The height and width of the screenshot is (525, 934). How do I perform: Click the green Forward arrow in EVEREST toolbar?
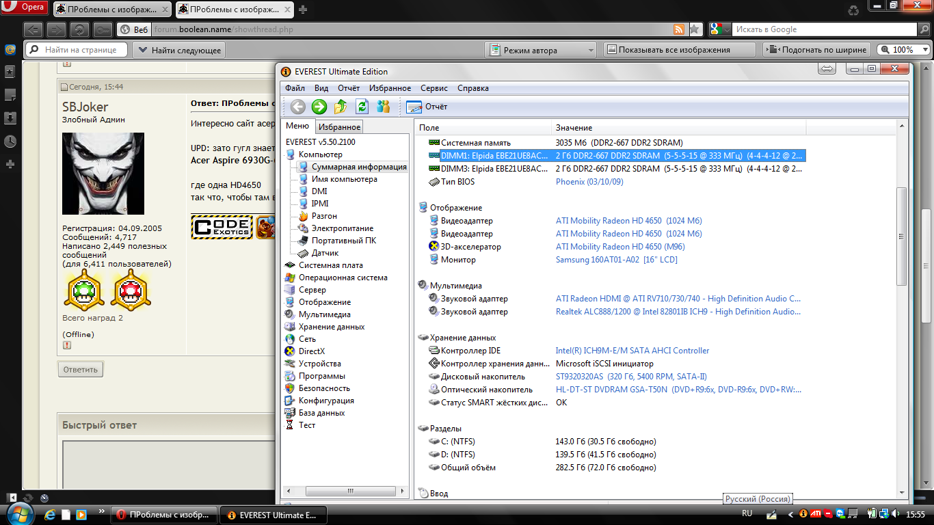[x=319, y=107]
